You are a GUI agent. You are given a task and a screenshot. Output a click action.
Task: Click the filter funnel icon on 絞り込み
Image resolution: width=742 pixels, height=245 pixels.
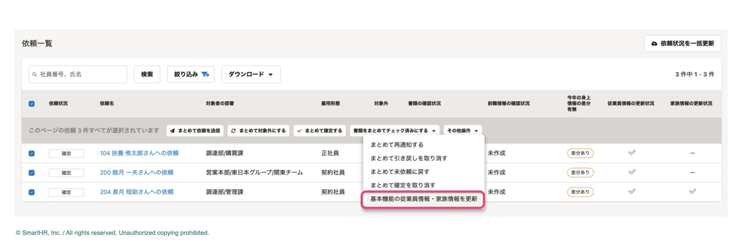point(205,74)
